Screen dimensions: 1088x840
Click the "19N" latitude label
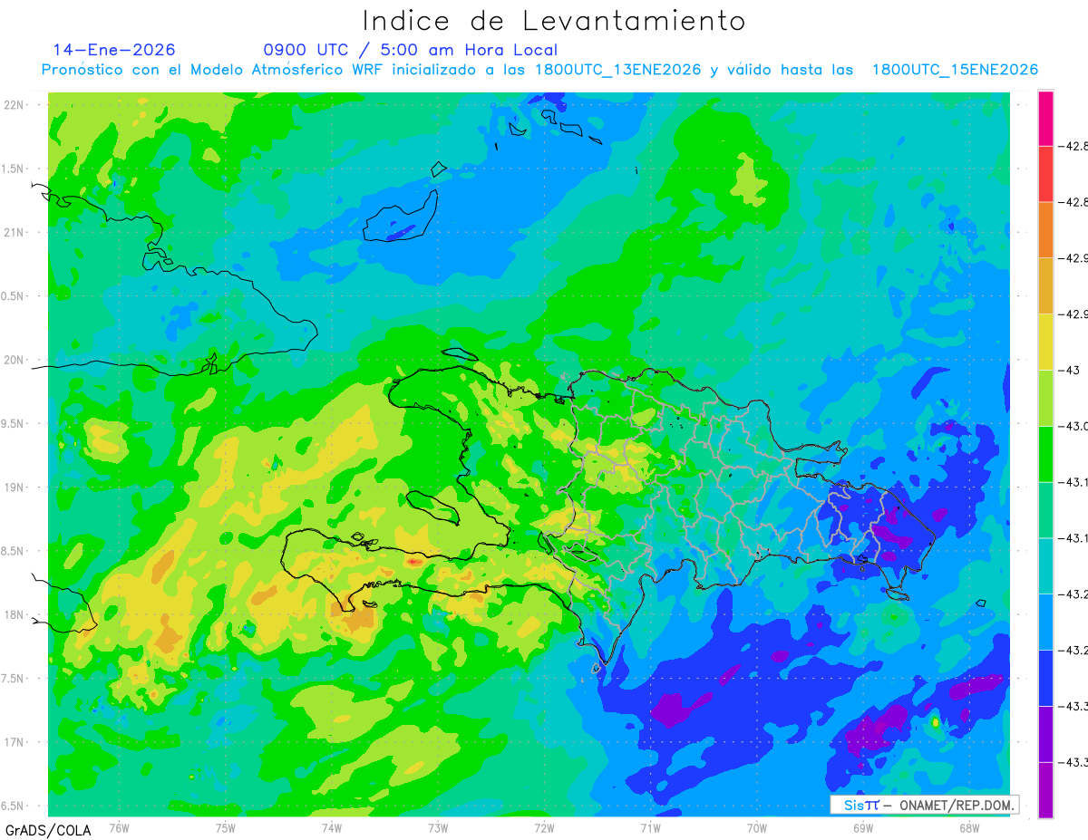point(15,488)
